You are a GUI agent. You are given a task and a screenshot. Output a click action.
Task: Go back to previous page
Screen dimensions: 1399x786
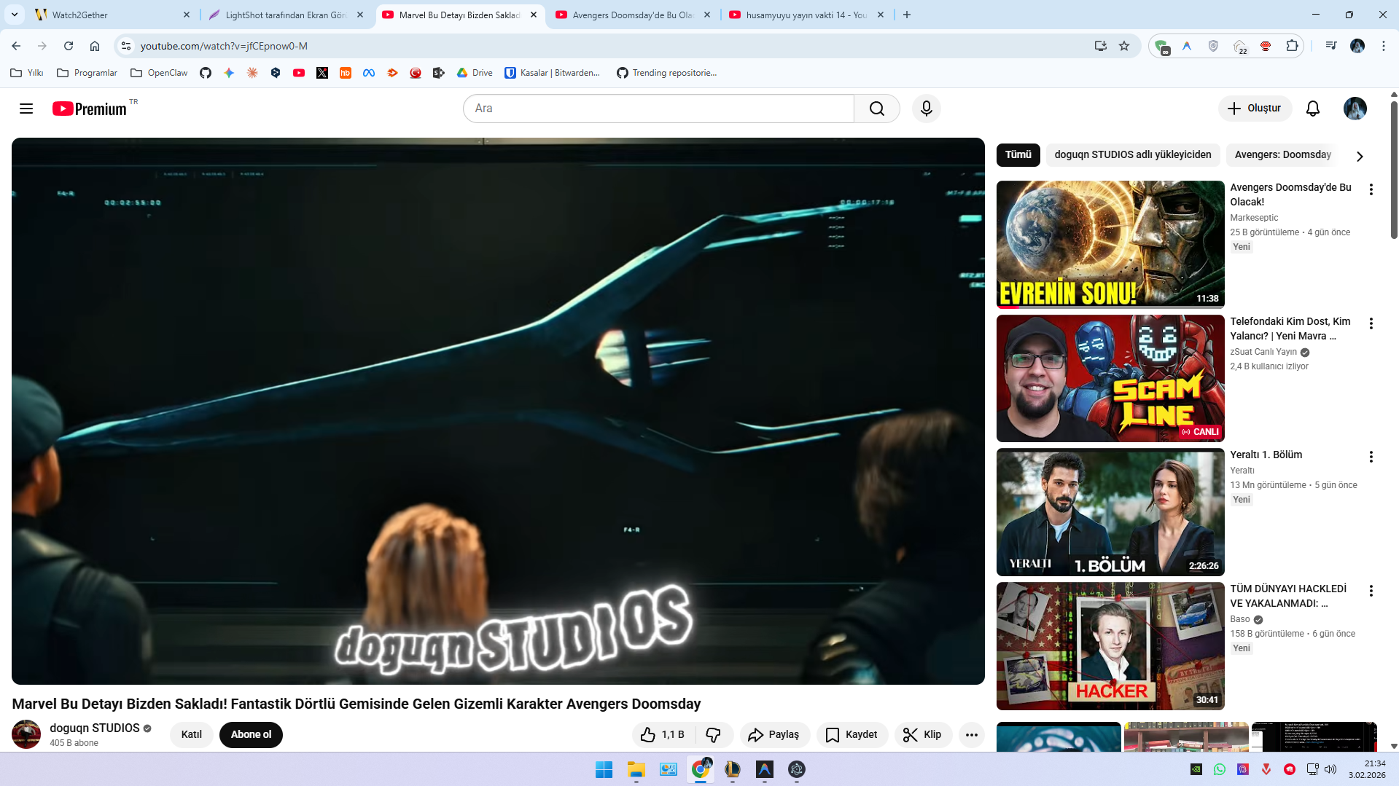16,46
